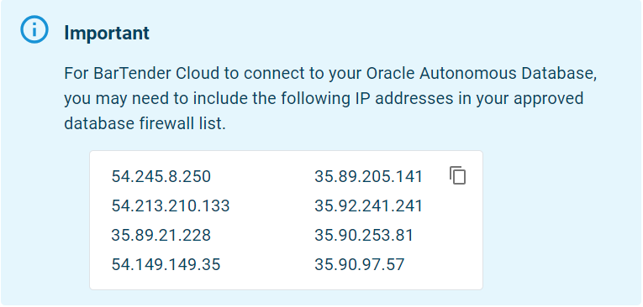Select the IP address 35.90.97.57
The image size is (643, 307).
coord(360,264)
